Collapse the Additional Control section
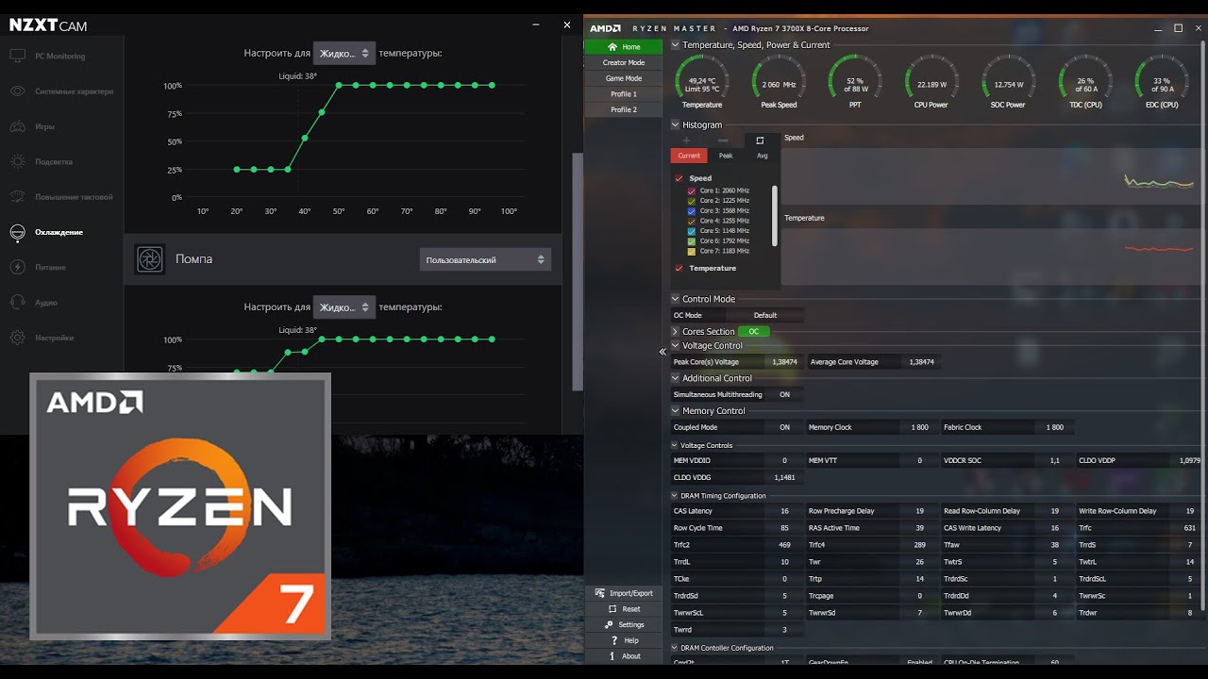 [675, 378]
